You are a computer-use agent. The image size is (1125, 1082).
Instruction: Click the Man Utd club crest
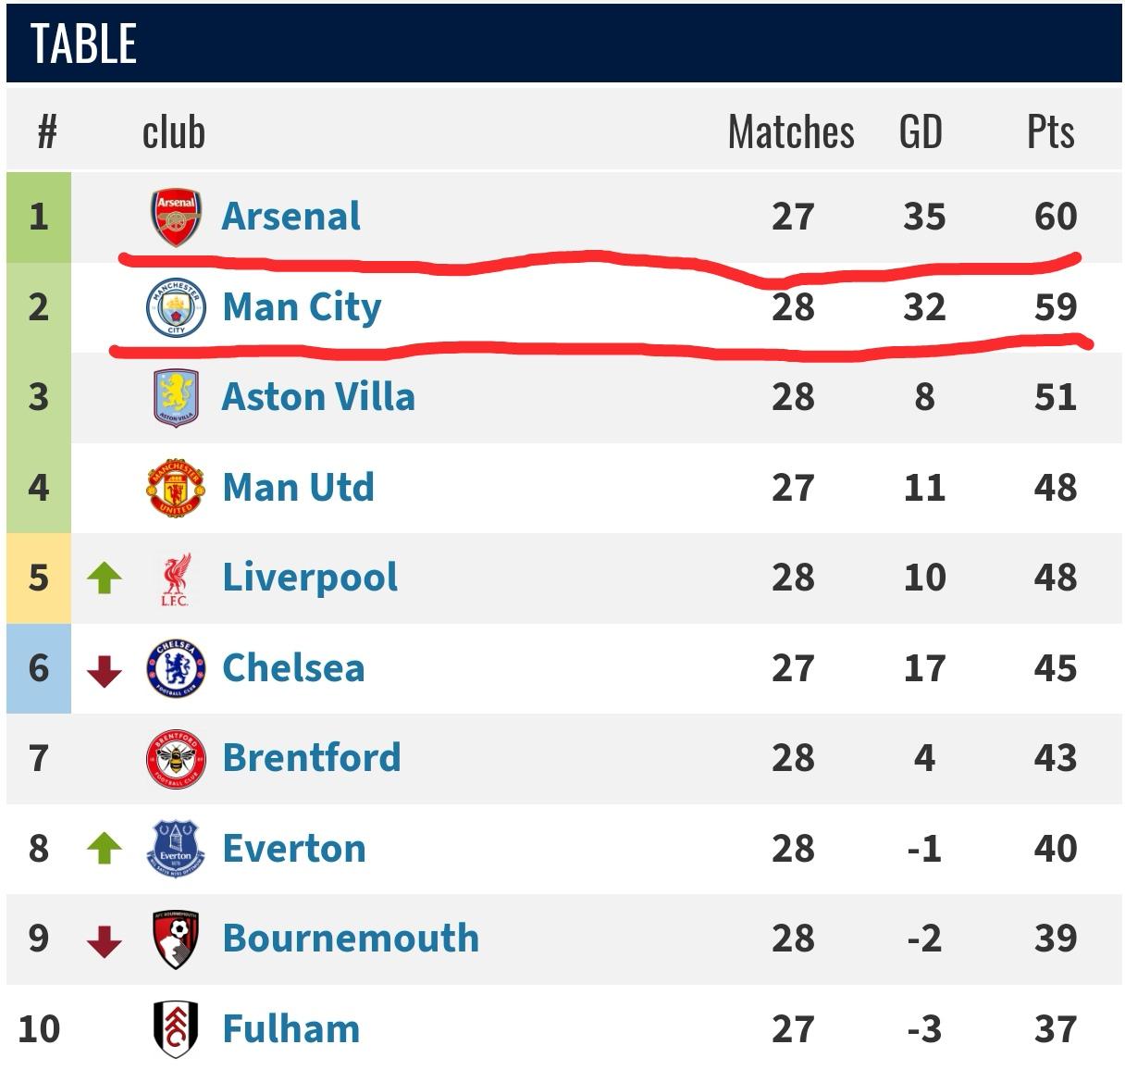pos(176,488)
